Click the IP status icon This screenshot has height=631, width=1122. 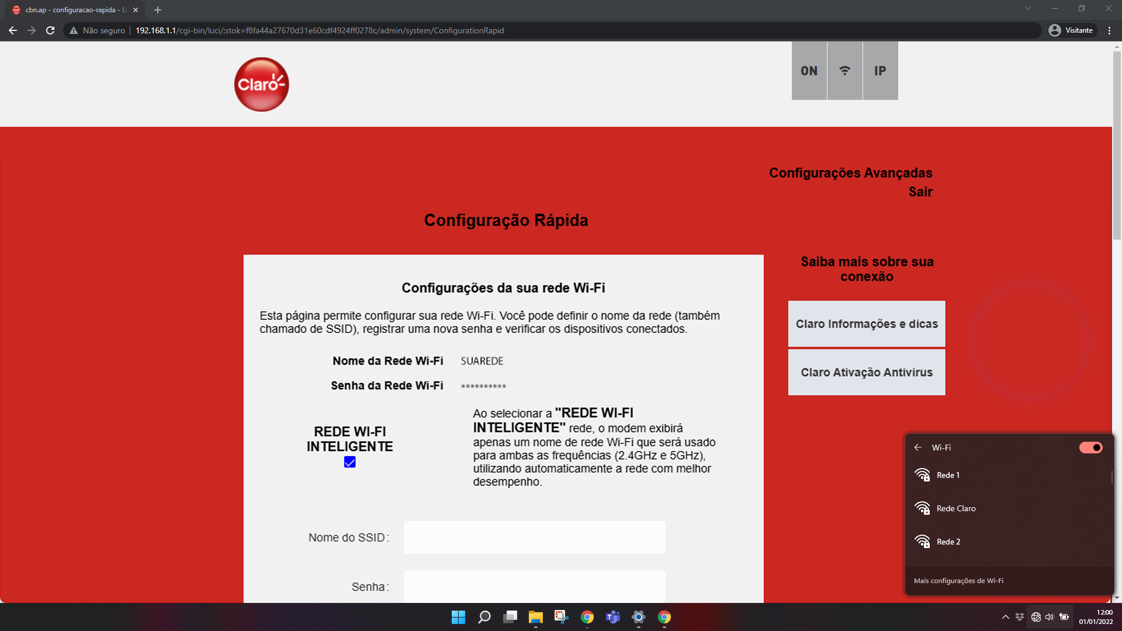[x=880, y=71]
